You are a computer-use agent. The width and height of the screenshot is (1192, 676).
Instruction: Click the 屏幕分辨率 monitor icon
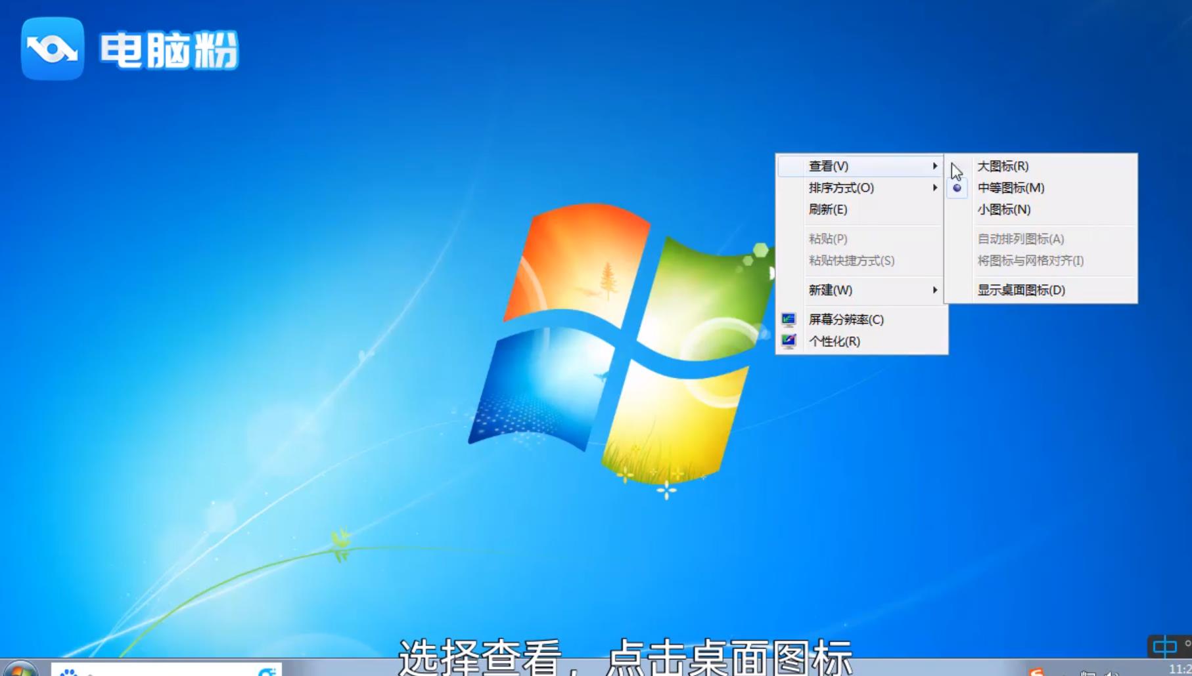(x=789, y=320)
